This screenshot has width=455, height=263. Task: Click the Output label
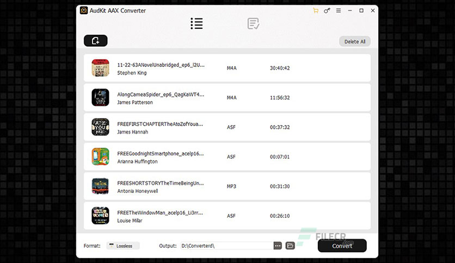pos(168,246)
